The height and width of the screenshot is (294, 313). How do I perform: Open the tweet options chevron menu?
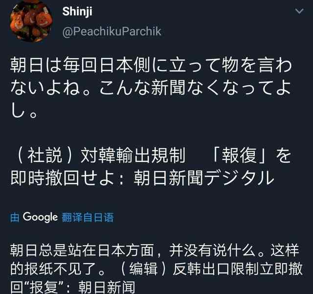click(299, 11)
